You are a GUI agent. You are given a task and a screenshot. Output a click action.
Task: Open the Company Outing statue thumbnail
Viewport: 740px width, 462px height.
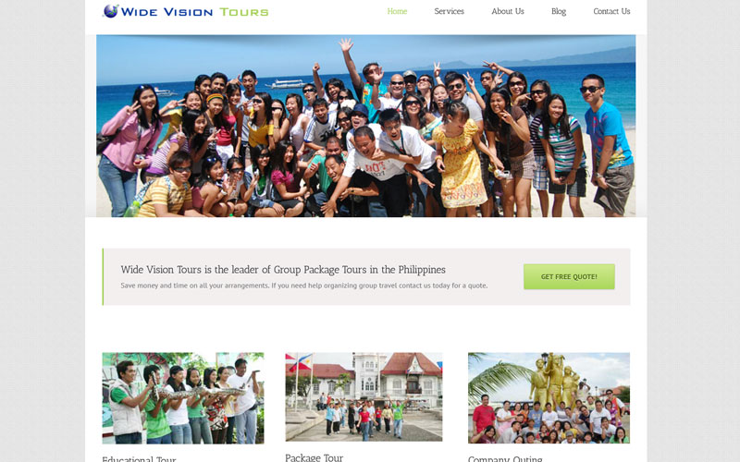click(549, 398)
